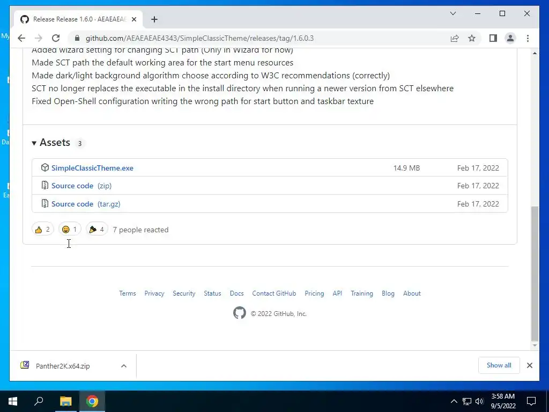Open the About footer link
Image resolution: width=549 pixels, height=412 pixels.
point(412,293)
